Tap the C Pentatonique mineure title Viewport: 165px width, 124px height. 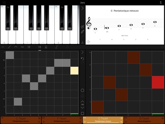click(125, 11)
